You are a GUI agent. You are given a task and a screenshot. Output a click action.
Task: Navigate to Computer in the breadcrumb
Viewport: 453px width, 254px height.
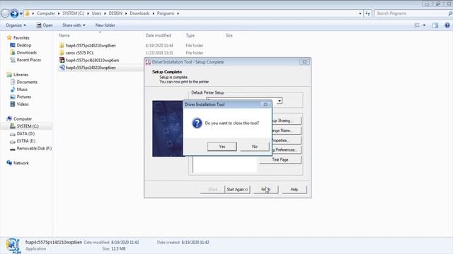[45, 13]
